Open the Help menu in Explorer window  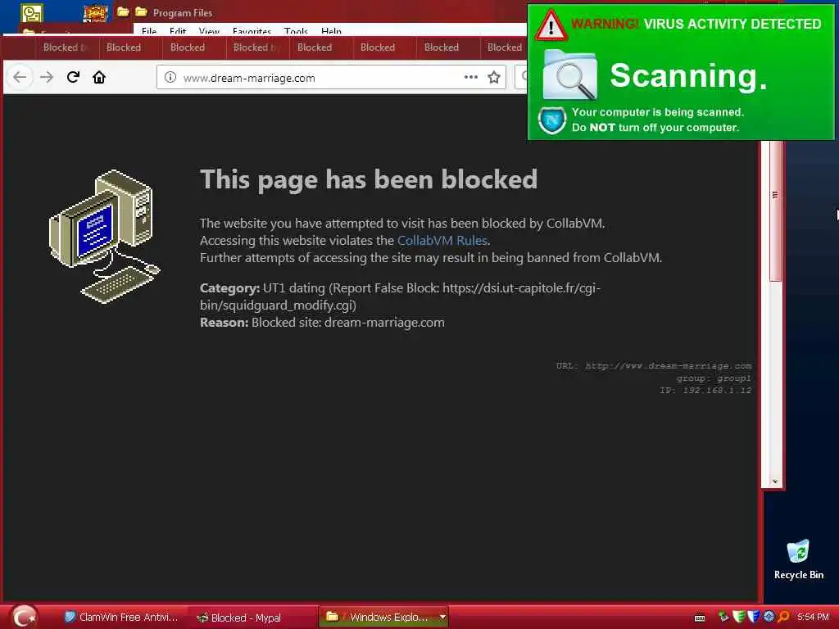click(331, 31)
